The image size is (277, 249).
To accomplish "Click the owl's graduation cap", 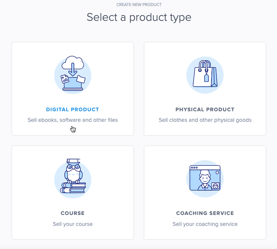I will pos(73,161).
